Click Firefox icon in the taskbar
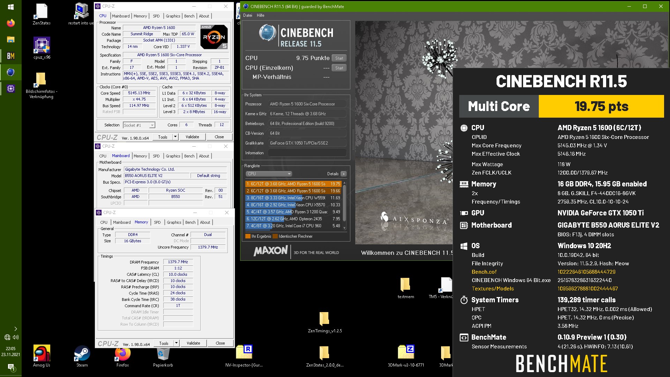Screen dimensions: 670x377 10,23
